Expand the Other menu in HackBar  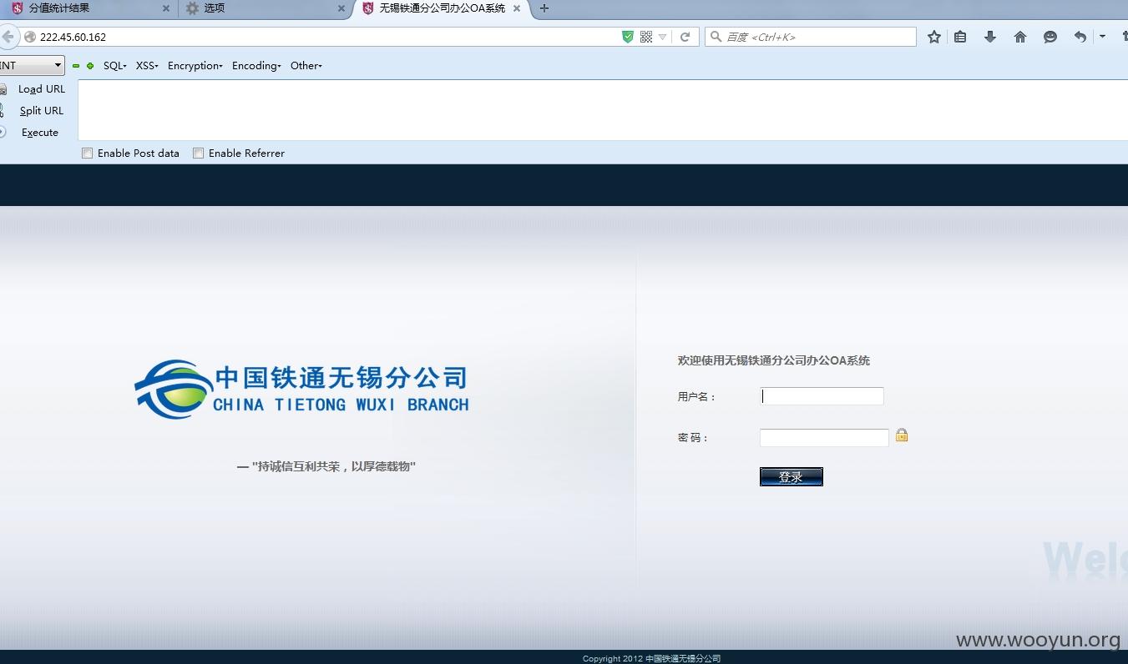pyautogui.click(x=306, y=66)
